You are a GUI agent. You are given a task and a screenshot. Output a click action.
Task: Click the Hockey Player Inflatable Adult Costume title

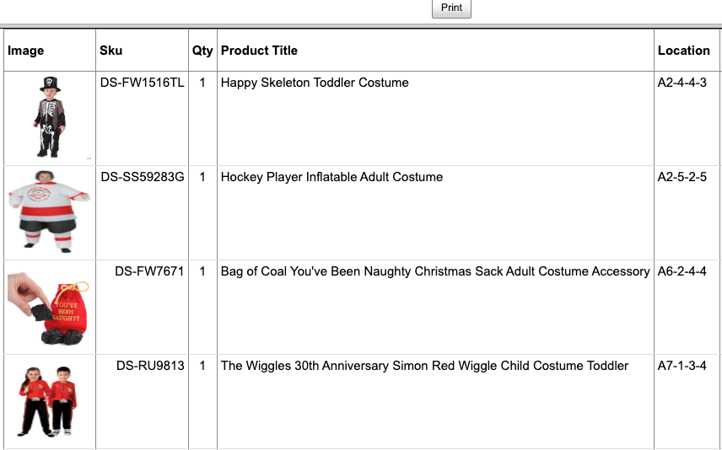331,177
